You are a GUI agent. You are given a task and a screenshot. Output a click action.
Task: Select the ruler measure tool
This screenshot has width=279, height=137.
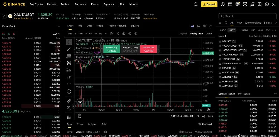(x=69, y=101)
